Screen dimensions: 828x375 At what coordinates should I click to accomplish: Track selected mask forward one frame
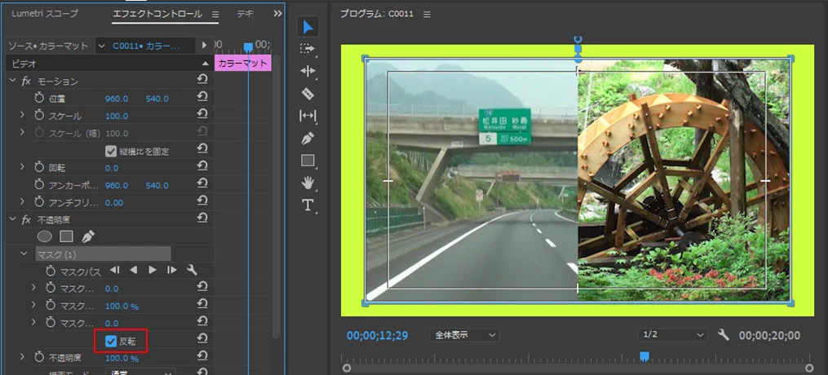coord(171,271)
